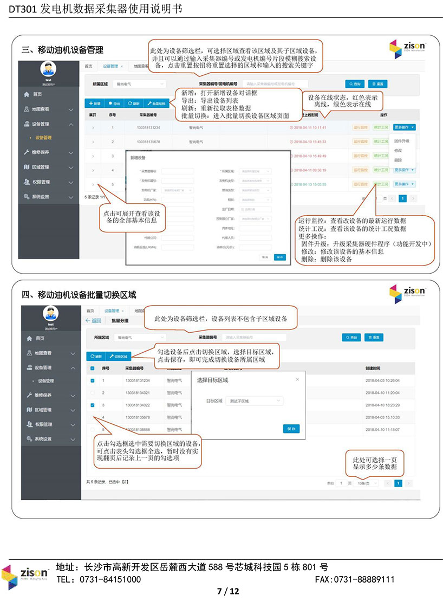
Task: Click the 采集器编号 search input in bottom screenshot
Action: [255, 337]
